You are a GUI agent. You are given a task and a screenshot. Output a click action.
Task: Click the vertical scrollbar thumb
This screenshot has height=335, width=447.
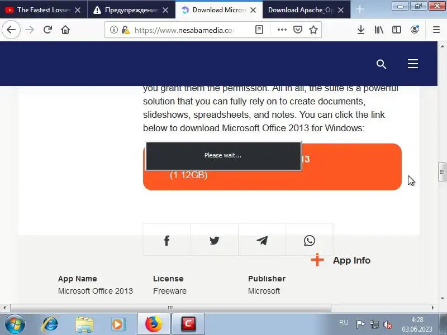pos(442,172)
